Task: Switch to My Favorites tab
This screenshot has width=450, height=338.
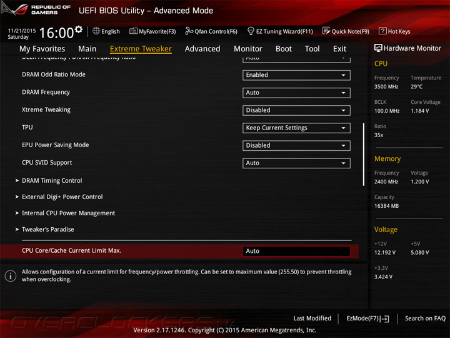Action: [42, 49]
